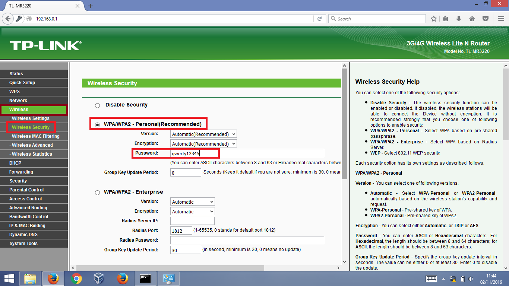
Task: Click the second Firefox taskbar icon
Action: pos(122,279)
